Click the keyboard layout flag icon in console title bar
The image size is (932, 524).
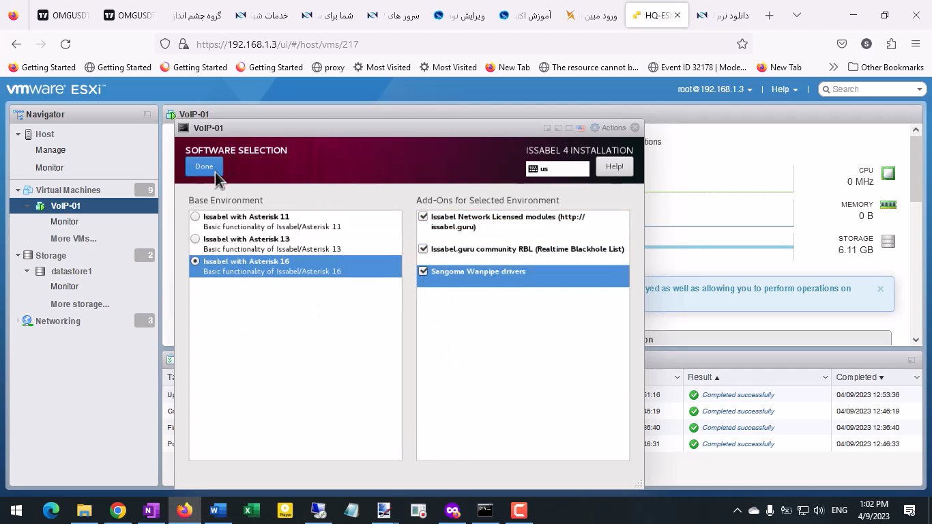coord(581,128)
